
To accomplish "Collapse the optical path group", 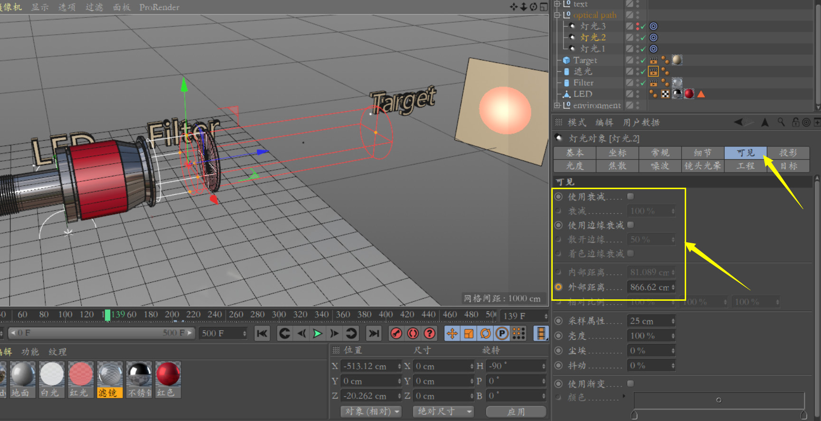I will [x=557, y=15].
